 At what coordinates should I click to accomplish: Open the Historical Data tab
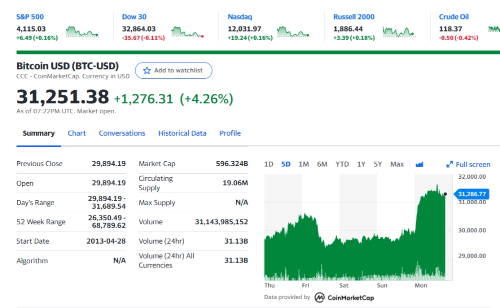click(x=182, y=133)
